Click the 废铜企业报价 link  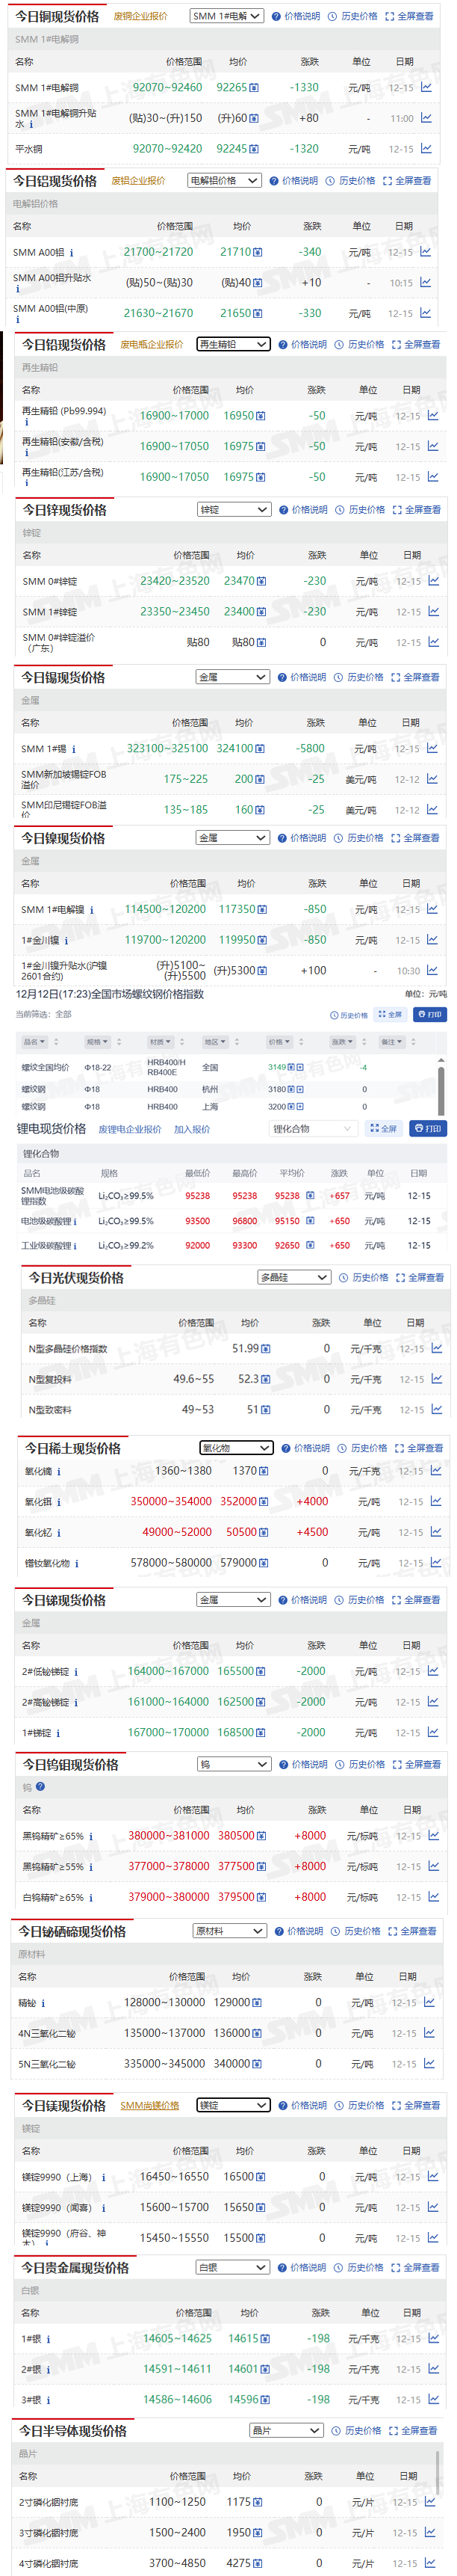[140, 16]
